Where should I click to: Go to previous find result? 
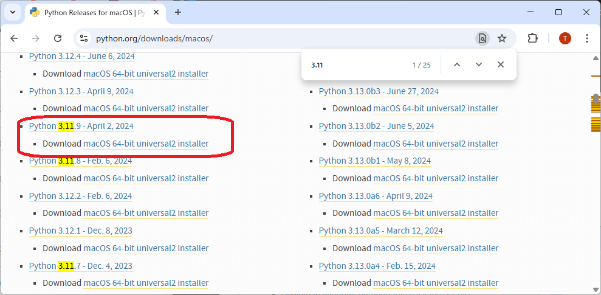coord(457,64)
